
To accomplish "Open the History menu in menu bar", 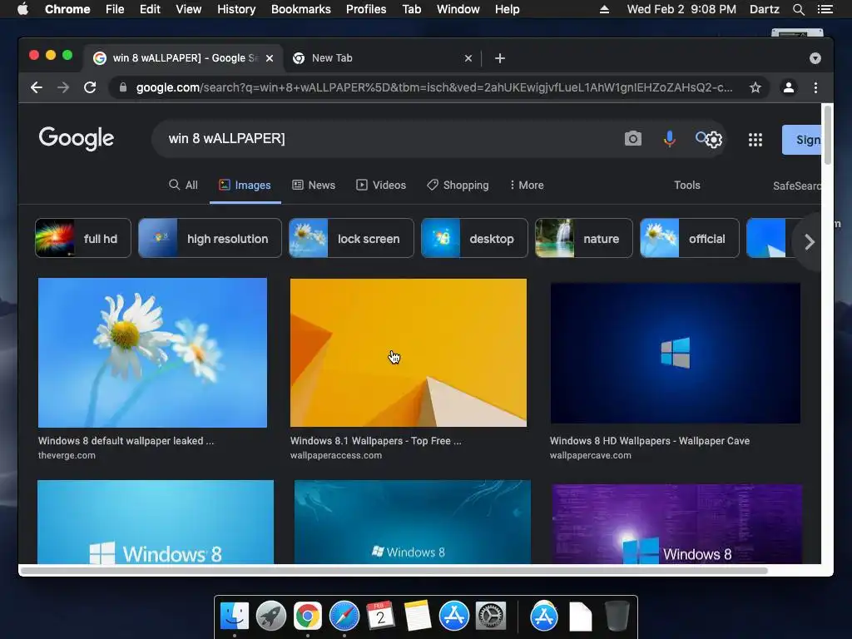I will (x=235, y=9).
